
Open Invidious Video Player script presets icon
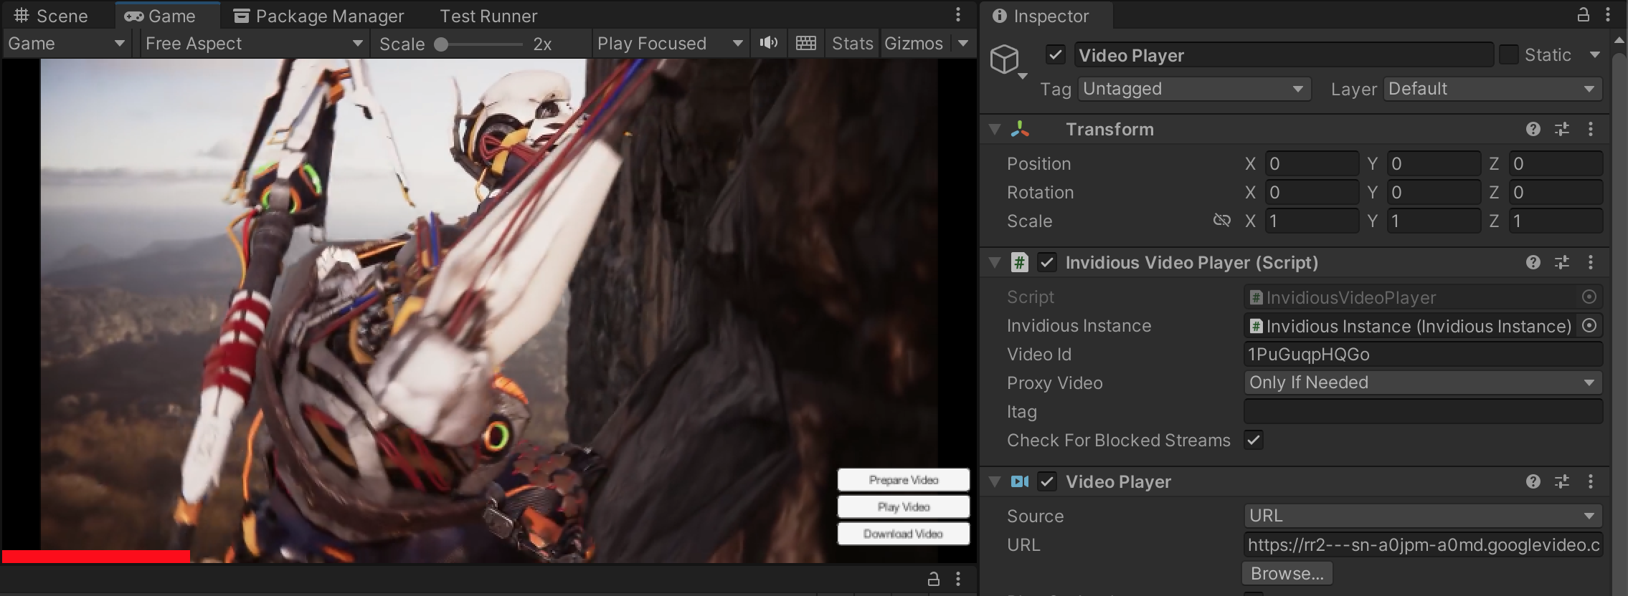[1562, 262]
